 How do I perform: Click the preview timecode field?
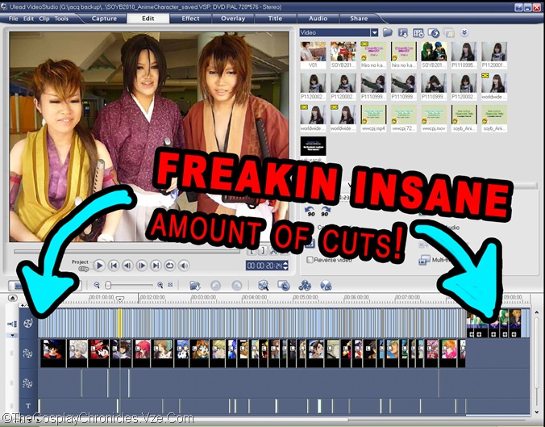[267, 265]
